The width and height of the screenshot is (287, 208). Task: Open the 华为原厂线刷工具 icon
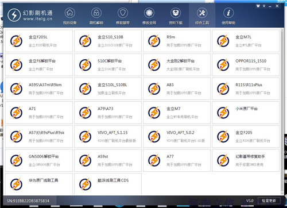pyautogui.click(x=16, y=184)
